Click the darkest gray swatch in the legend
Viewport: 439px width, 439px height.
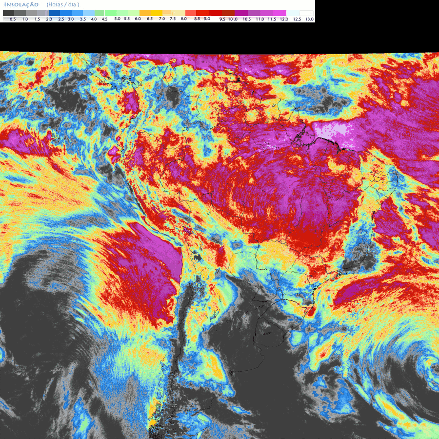[x=8, y=13]
